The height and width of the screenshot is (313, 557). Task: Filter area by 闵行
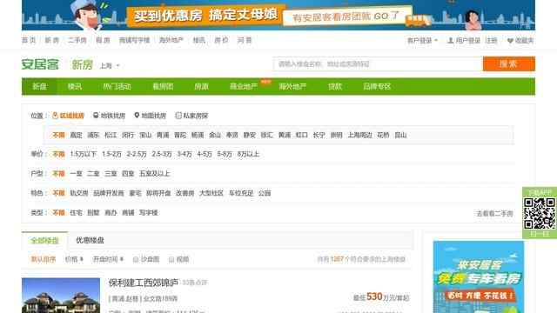(x=128, y=135)
